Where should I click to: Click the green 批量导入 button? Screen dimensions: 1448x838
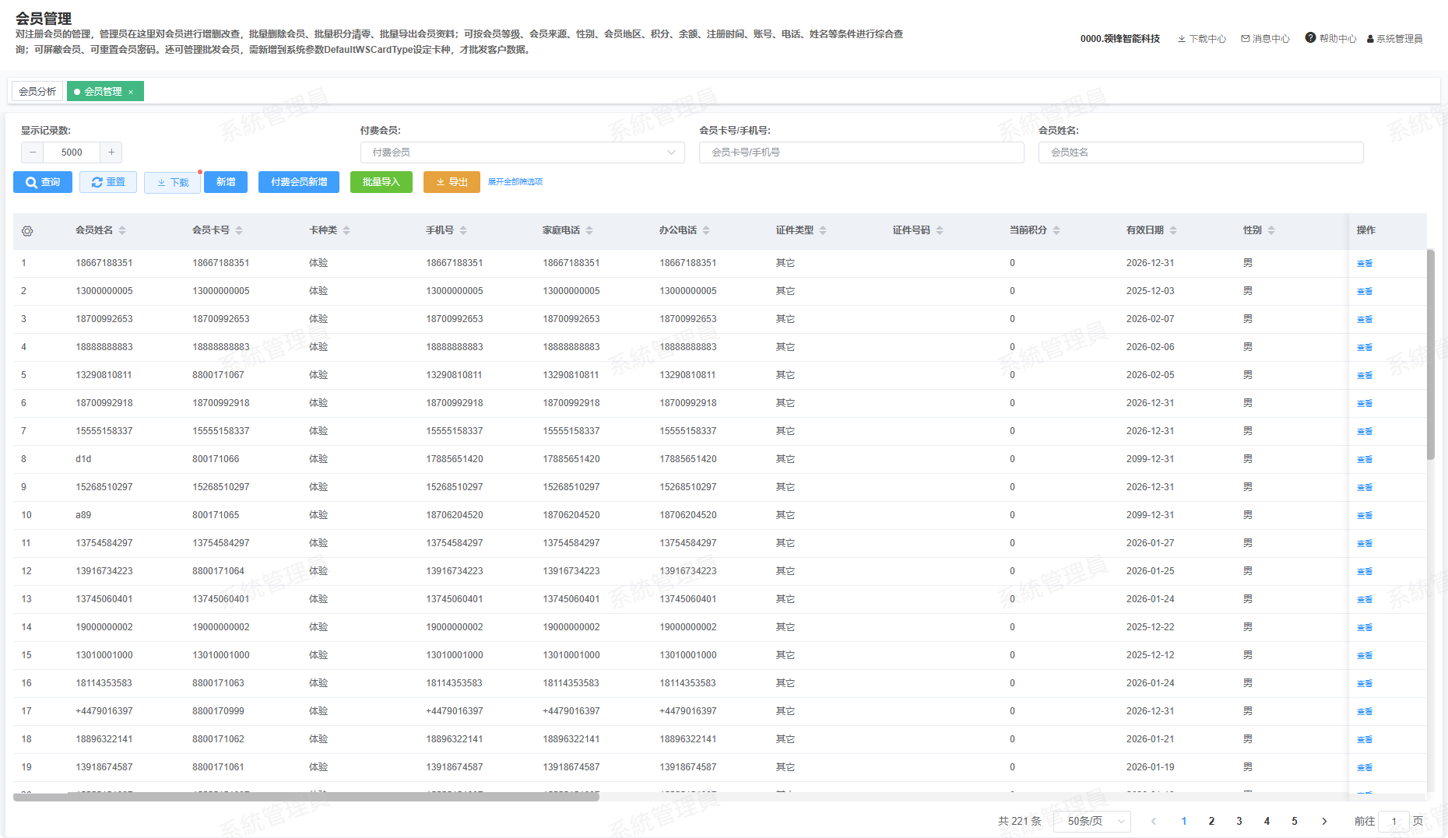(x=381, y=182)
